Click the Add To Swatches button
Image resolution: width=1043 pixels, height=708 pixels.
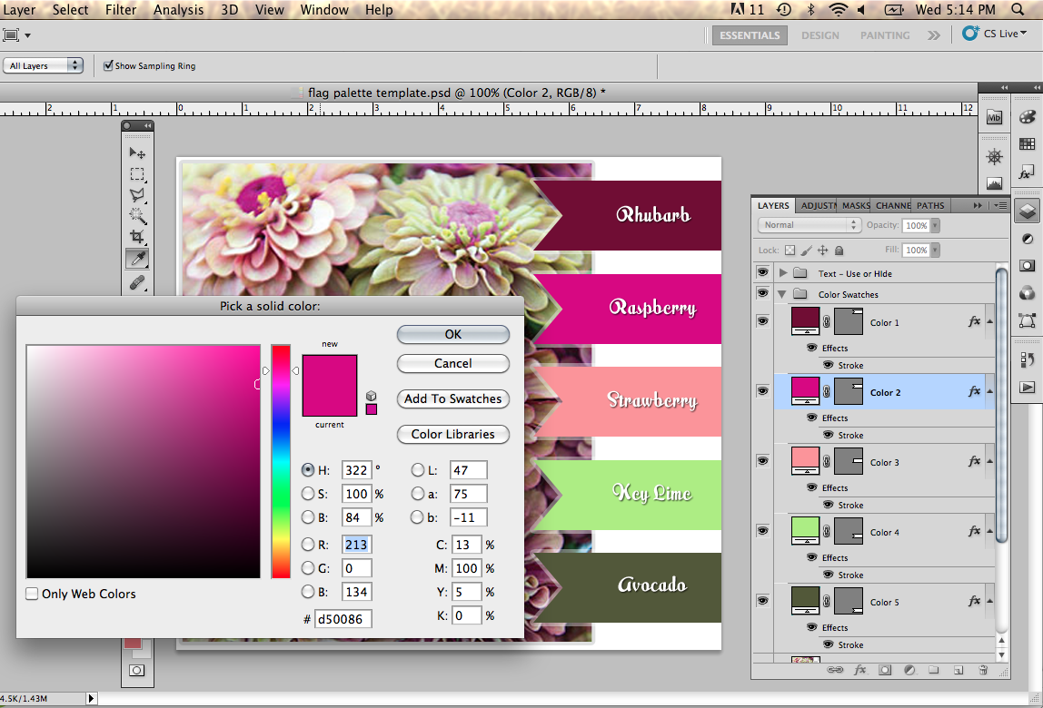click(x=452, y=399)
